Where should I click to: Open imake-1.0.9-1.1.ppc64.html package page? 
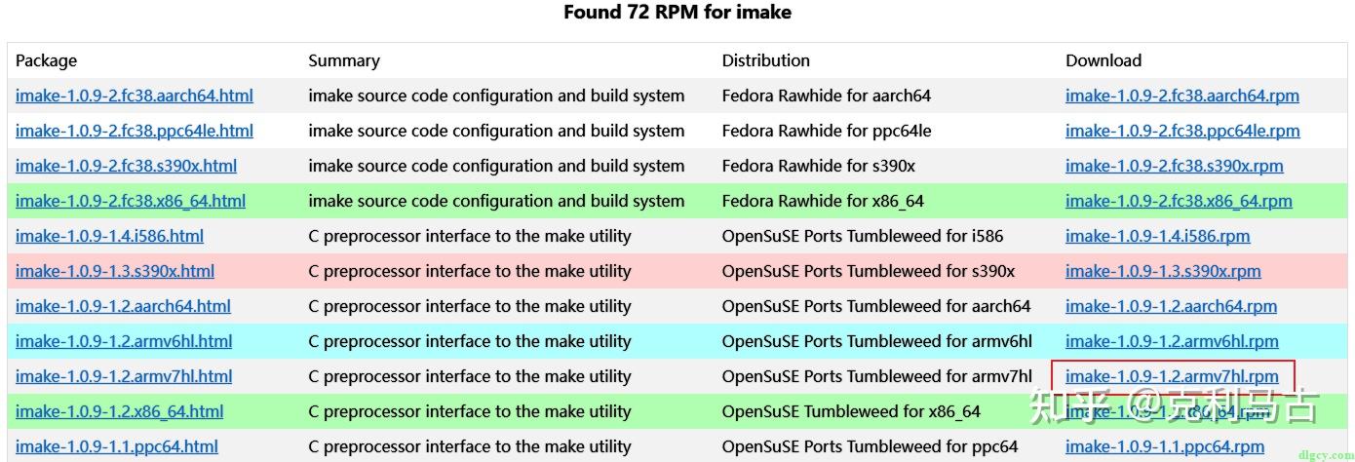(117, 446)
